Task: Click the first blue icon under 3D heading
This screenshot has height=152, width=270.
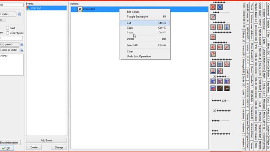Action: [213, 81]
